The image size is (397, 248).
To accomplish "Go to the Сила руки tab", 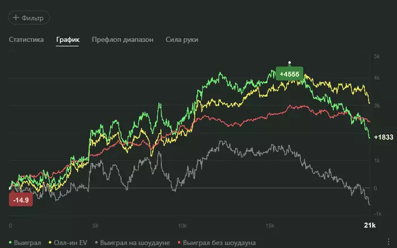I will (182, 40).
